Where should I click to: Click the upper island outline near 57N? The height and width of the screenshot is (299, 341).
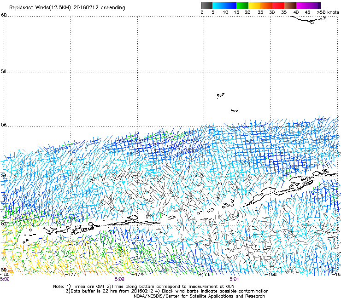[221, 95]
